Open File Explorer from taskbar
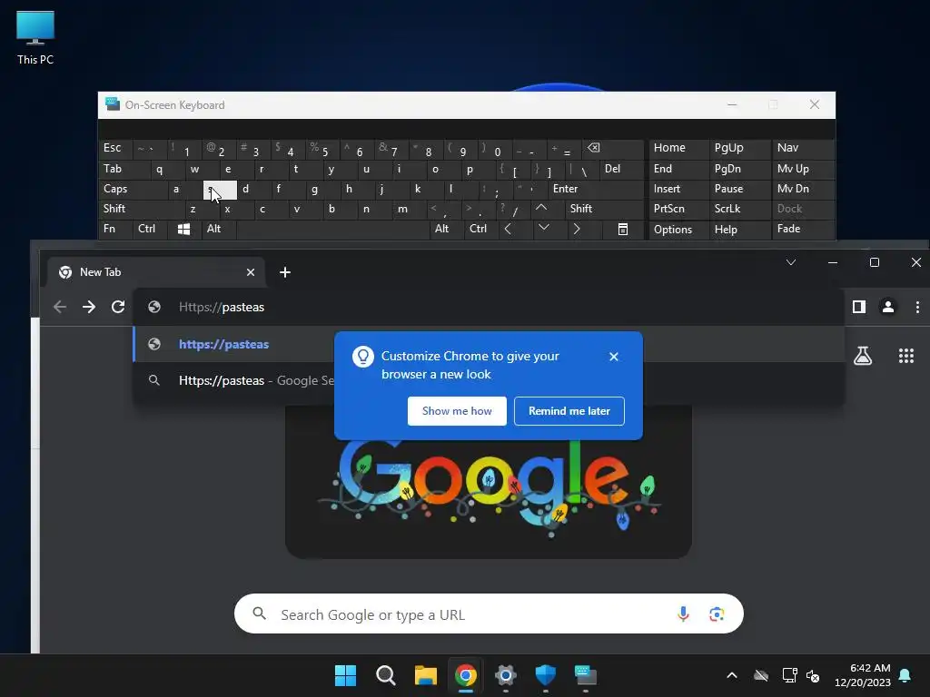Screen dimensions: 930x697 [x=425, y=675]
